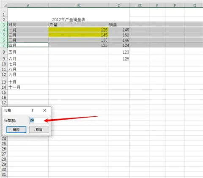
Task: Click yellow cell 125 in 一月 row
Action: pyautogui.click(x=78, y=30)
